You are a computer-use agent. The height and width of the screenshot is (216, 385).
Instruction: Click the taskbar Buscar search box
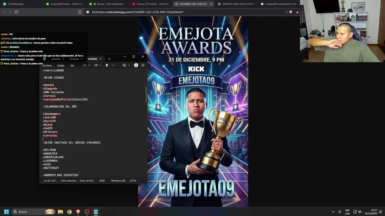coord(34,212)
